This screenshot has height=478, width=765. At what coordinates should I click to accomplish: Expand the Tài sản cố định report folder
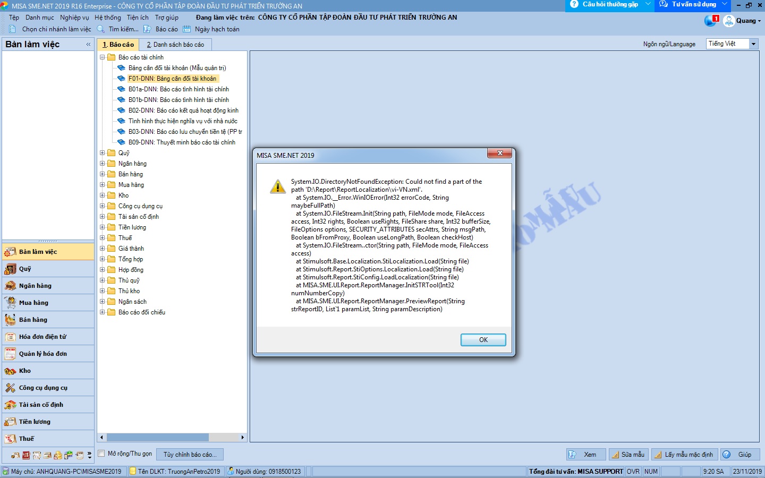[103, 217]
